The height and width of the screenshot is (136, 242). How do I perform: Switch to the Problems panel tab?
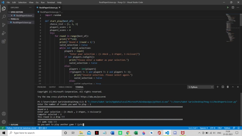point(42,87)
